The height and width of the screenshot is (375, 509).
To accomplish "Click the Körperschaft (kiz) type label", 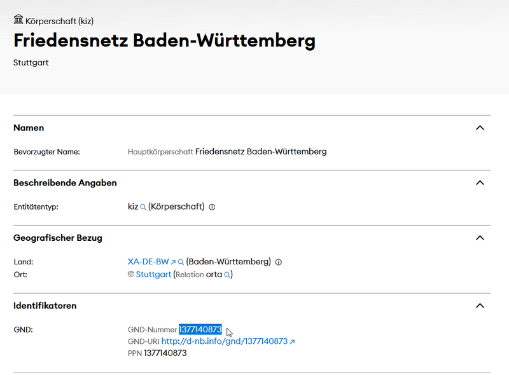I will [59, 21].
